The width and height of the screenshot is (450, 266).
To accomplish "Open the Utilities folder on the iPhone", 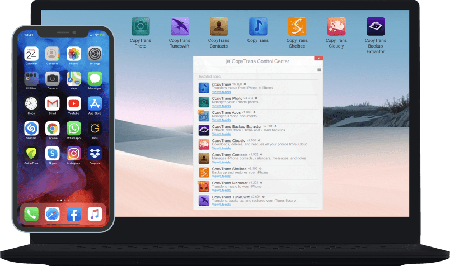I will click(x=31, y=79).
